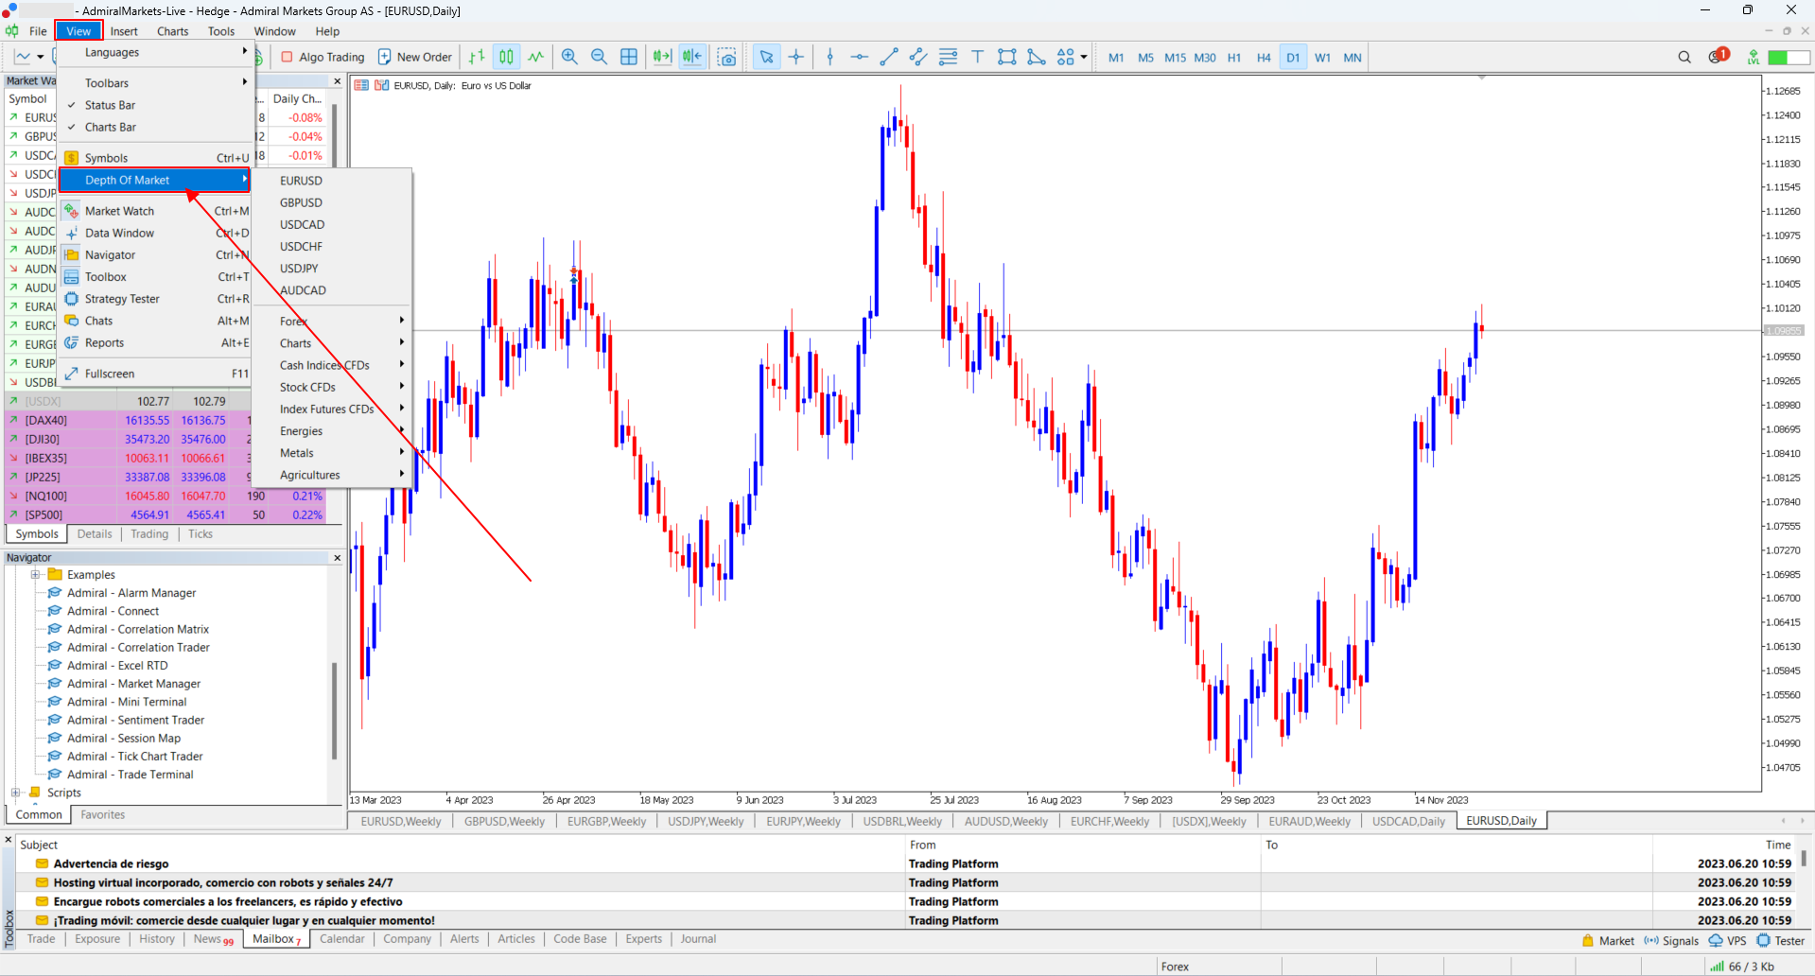
Task: Click the green LVL level icon
Action: point(1754,57)
